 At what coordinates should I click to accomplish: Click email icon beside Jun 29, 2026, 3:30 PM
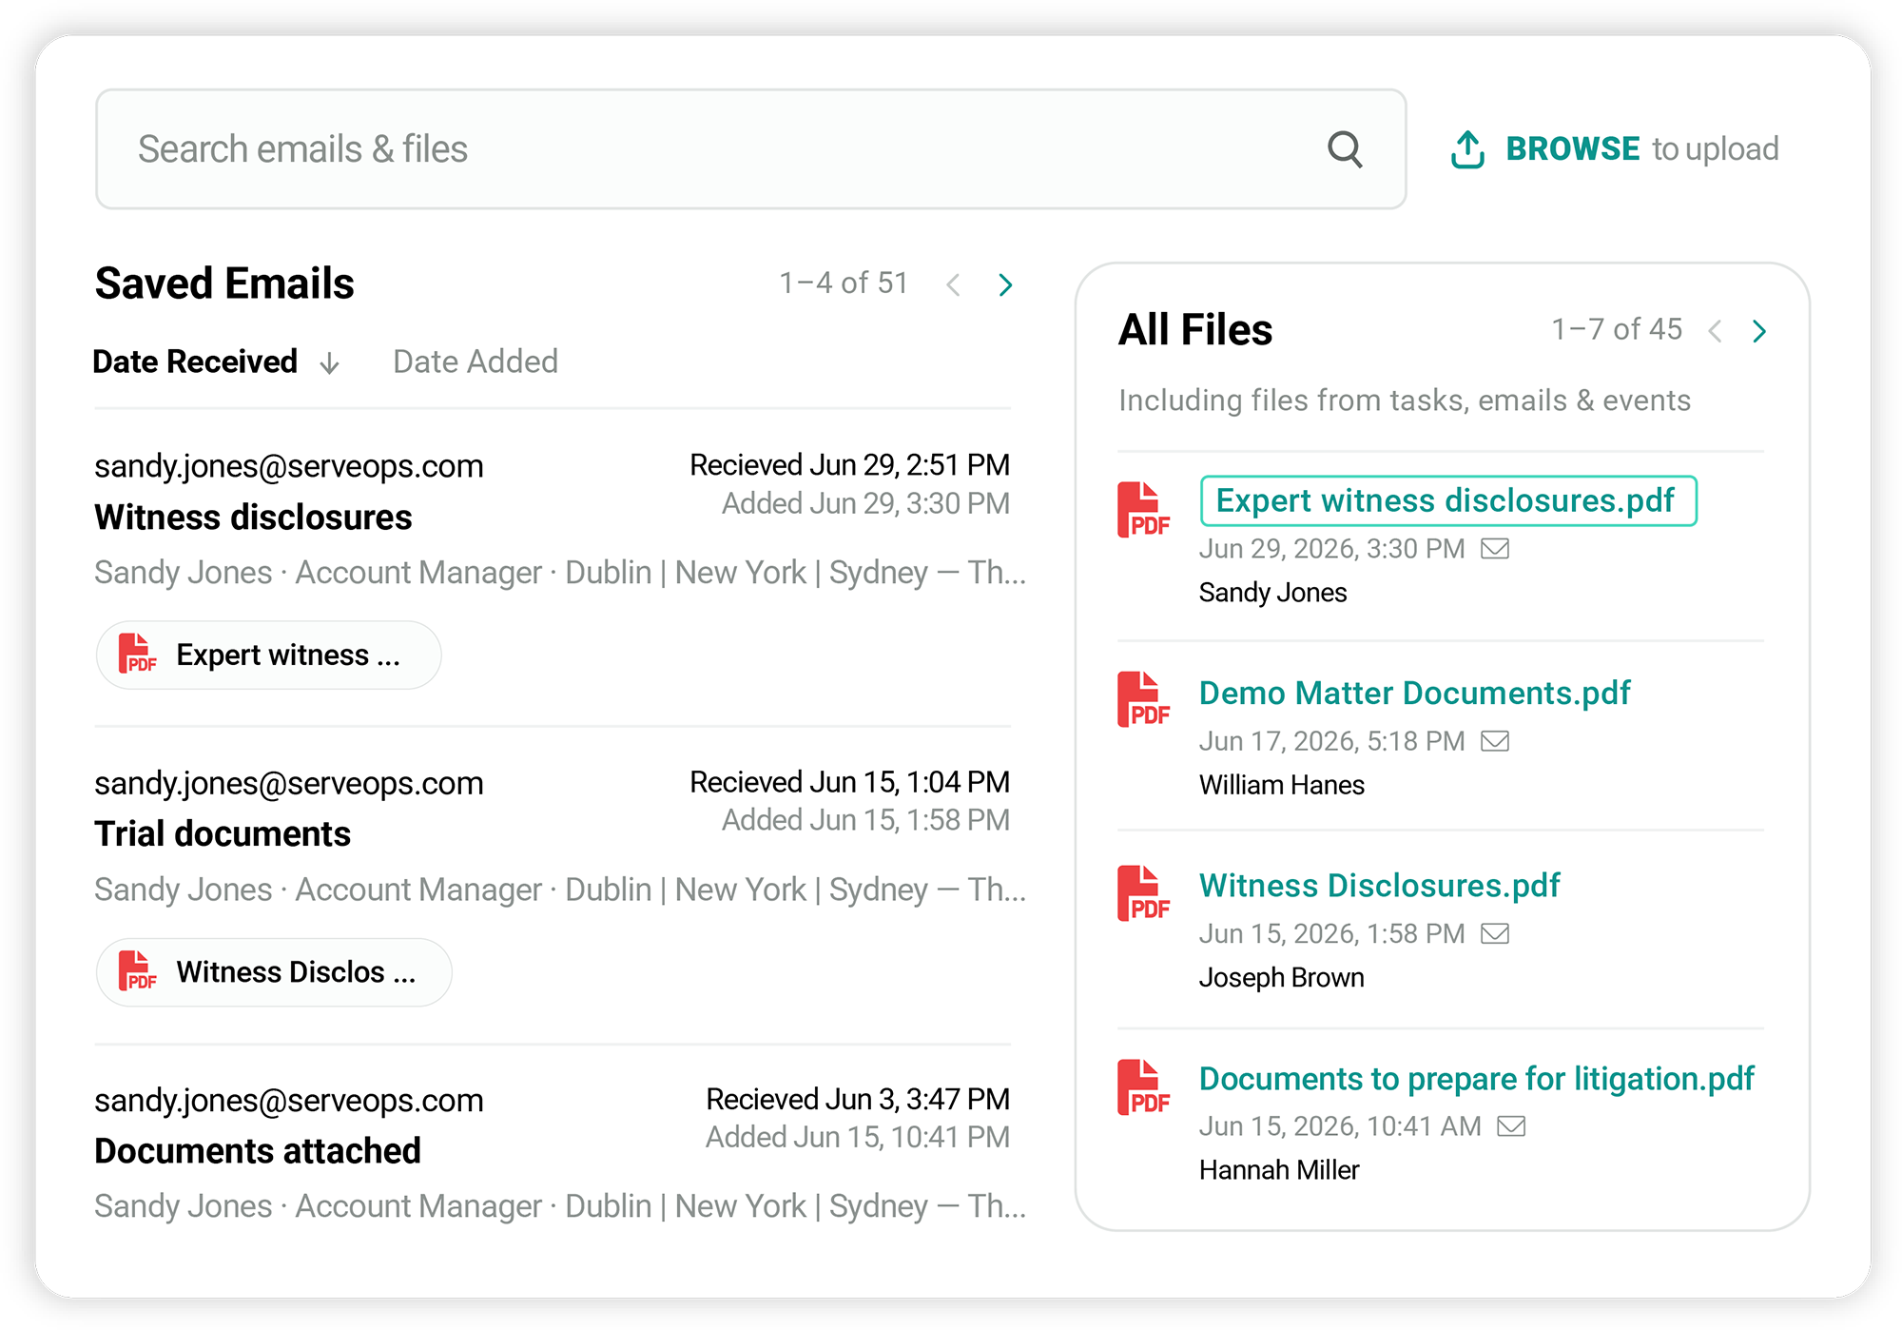[1495, 549]
